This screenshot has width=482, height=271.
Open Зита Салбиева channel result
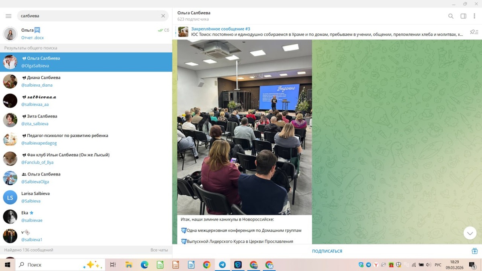[86, 120]
